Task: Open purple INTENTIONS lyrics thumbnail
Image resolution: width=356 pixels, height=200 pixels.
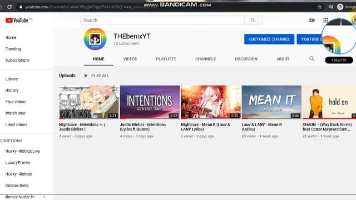Action: pyautogui.click(x=150, y=102)
